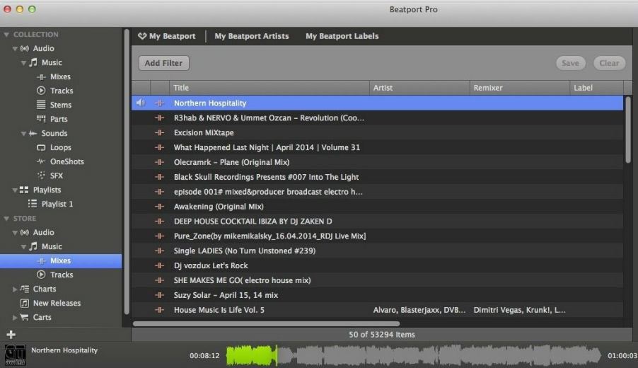638x368 pixels.
Task: Click the OneShots waveform icon
Action: 41,161
